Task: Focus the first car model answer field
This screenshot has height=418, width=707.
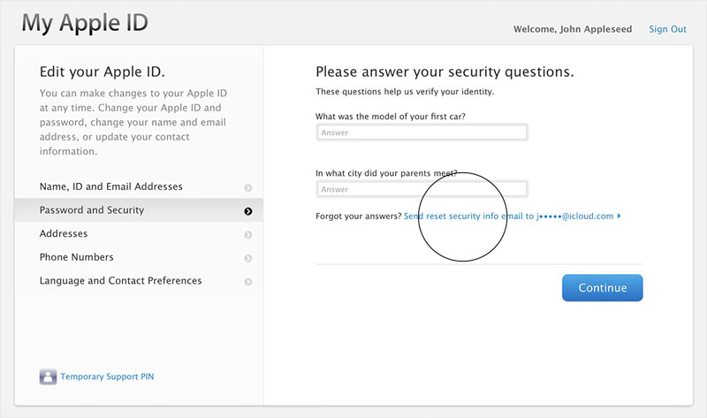Action: point(422,133)
